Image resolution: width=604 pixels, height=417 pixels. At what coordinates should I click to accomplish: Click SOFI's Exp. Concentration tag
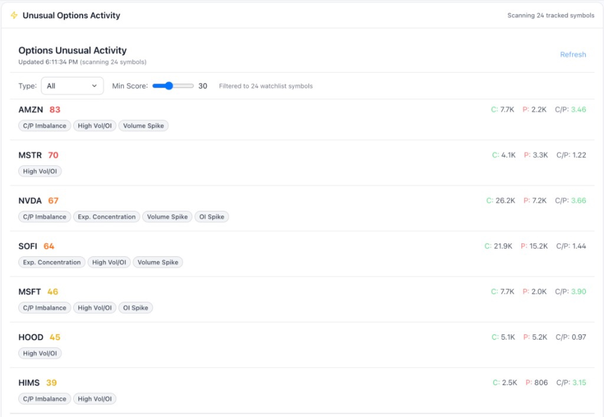click(x=52, y=262)
